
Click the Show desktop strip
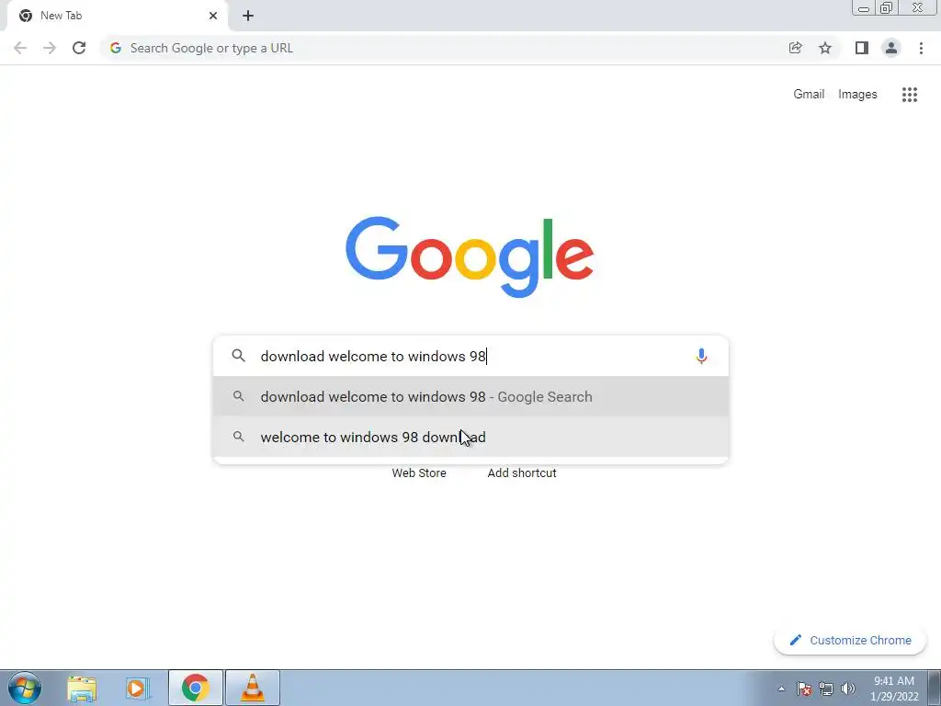tap(935, 688)
